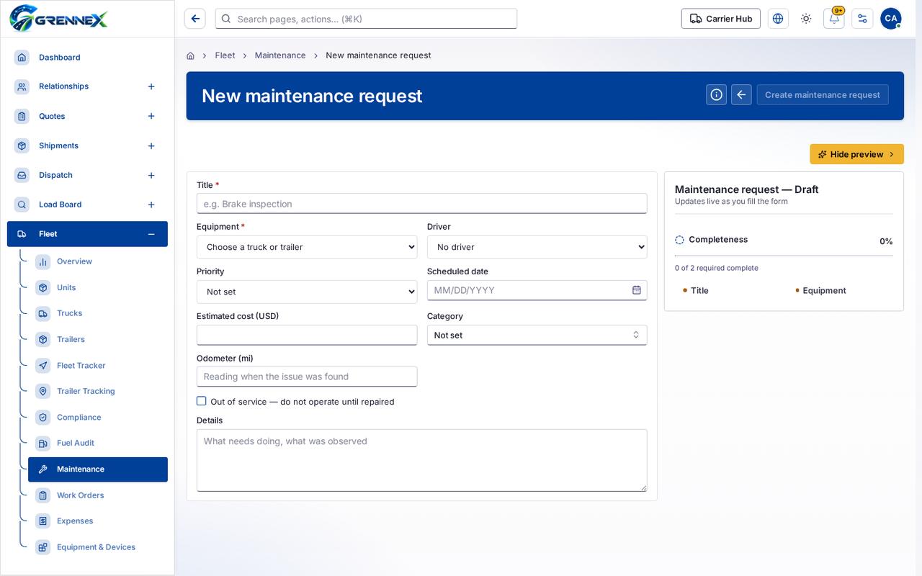The image size is (922, 576).
Task: Open Fleet Tracker from the sidebar
Action: [97, 365]
